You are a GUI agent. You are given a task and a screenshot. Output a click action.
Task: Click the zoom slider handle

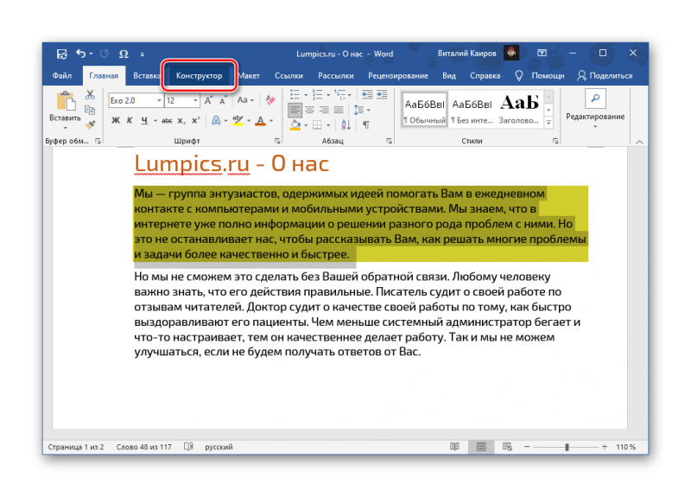[x=567, y=447]
